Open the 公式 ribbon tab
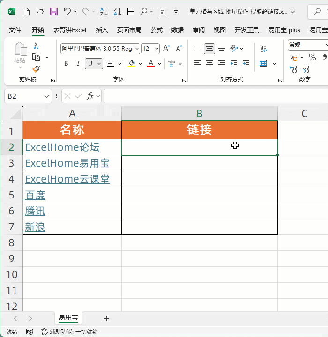Image resolution: width=328 pixels, height=337 pixels. [x=157, y=30]
